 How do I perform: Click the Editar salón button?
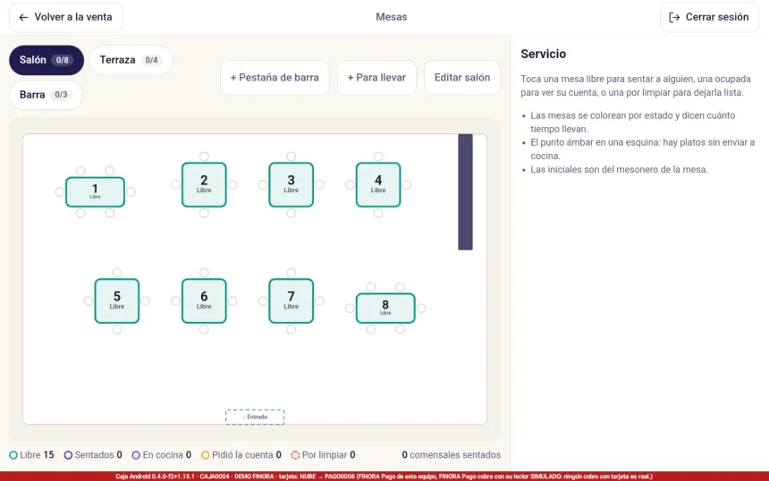(462, 78)
